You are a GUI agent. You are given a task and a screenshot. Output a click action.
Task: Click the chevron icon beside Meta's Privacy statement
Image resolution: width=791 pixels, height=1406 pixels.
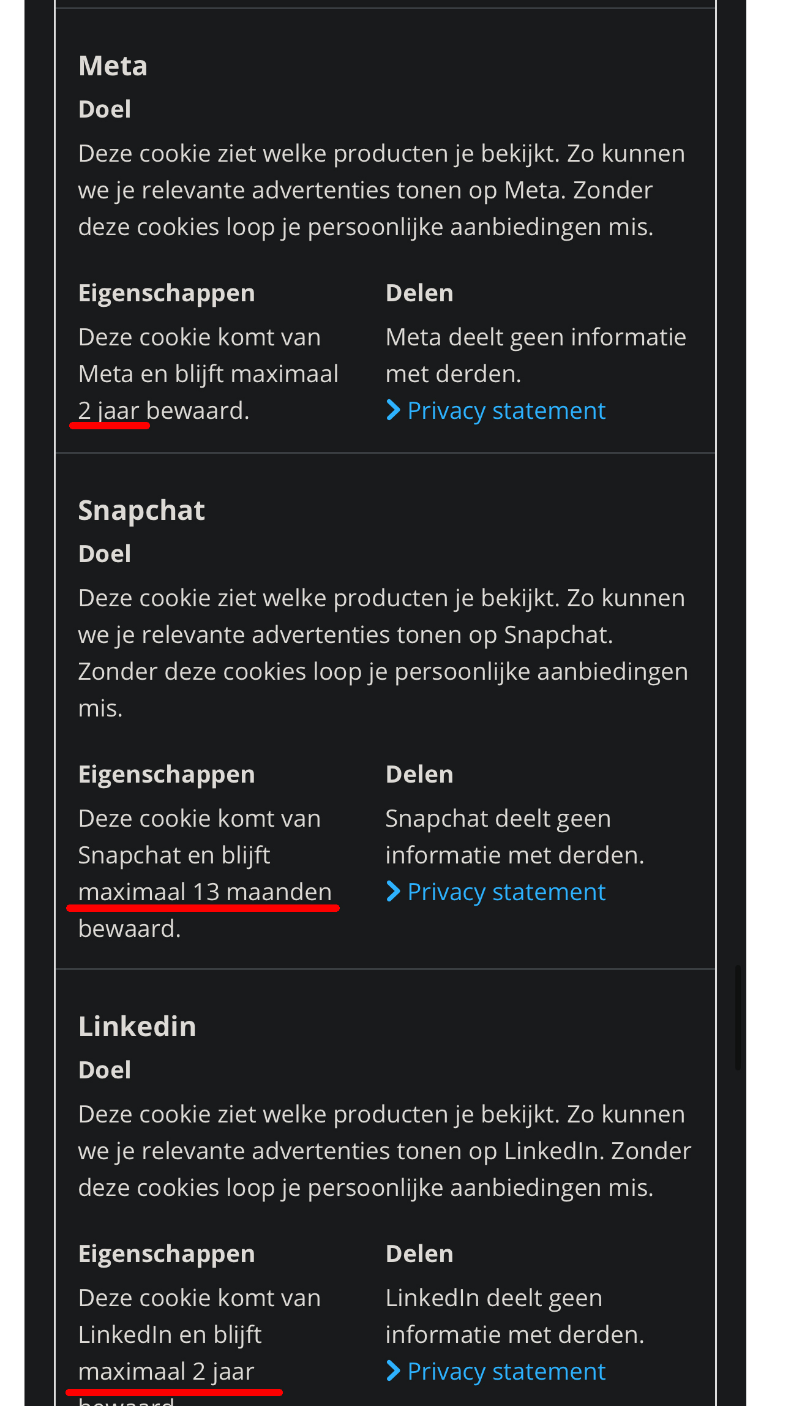[394, 410]
